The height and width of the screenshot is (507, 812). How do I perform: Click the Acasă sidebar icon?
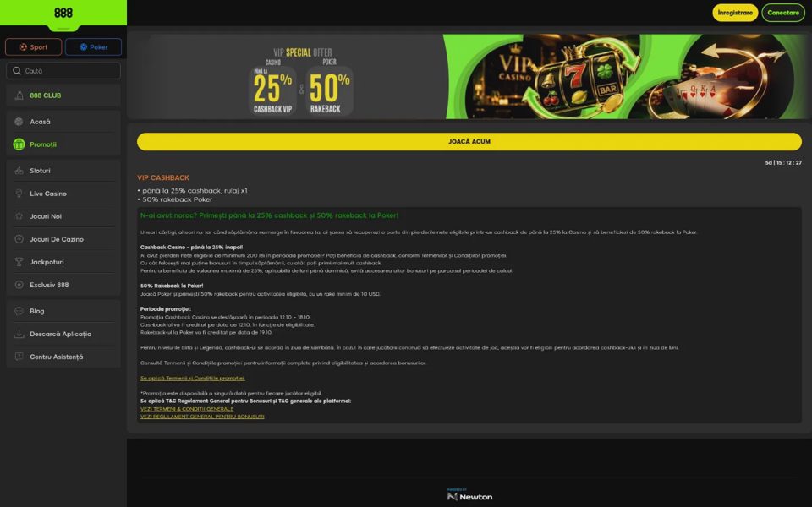click(x=19, y=122)
